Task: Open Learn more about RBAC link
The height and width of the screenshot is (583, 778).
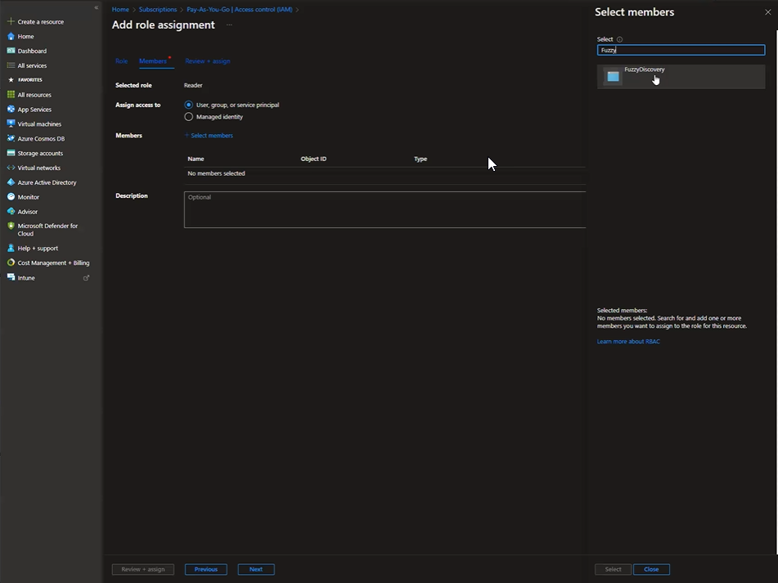Action: click(628, 342)
